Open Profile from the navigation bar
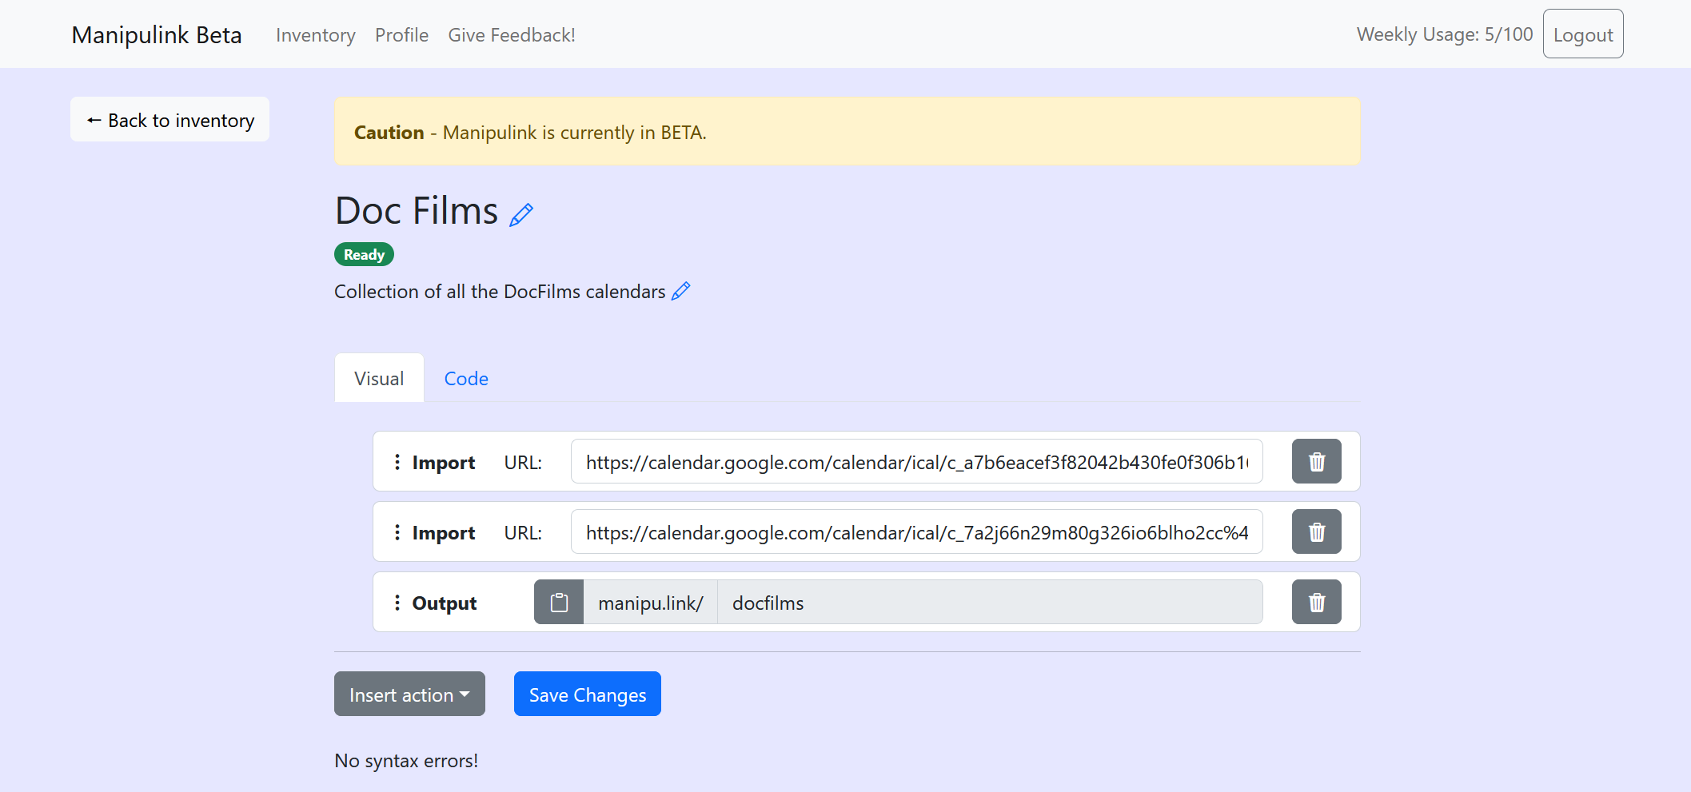The width and height of the screenshot is (1691, 792). point(401,35)
